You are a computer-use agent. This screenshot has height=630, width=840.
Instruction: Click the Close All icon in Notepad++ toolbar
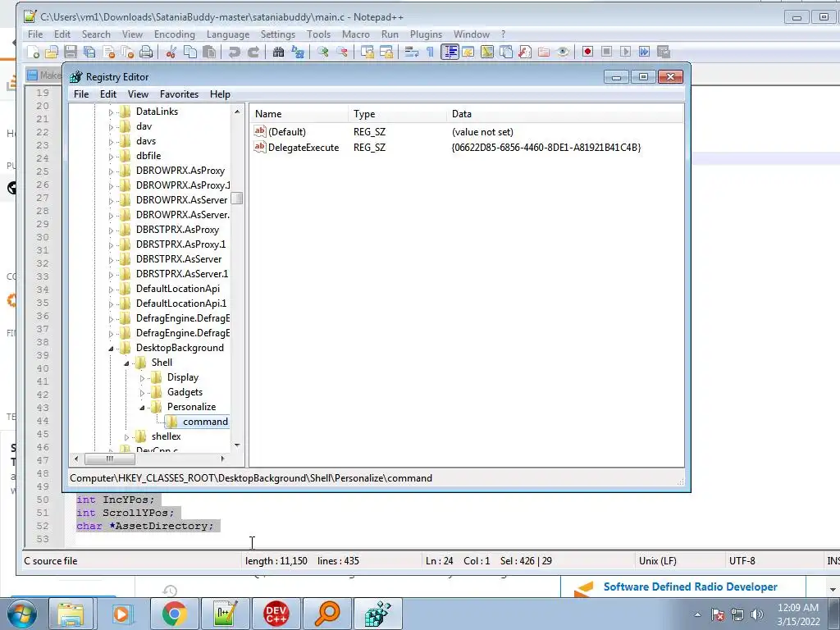[127, 52]
